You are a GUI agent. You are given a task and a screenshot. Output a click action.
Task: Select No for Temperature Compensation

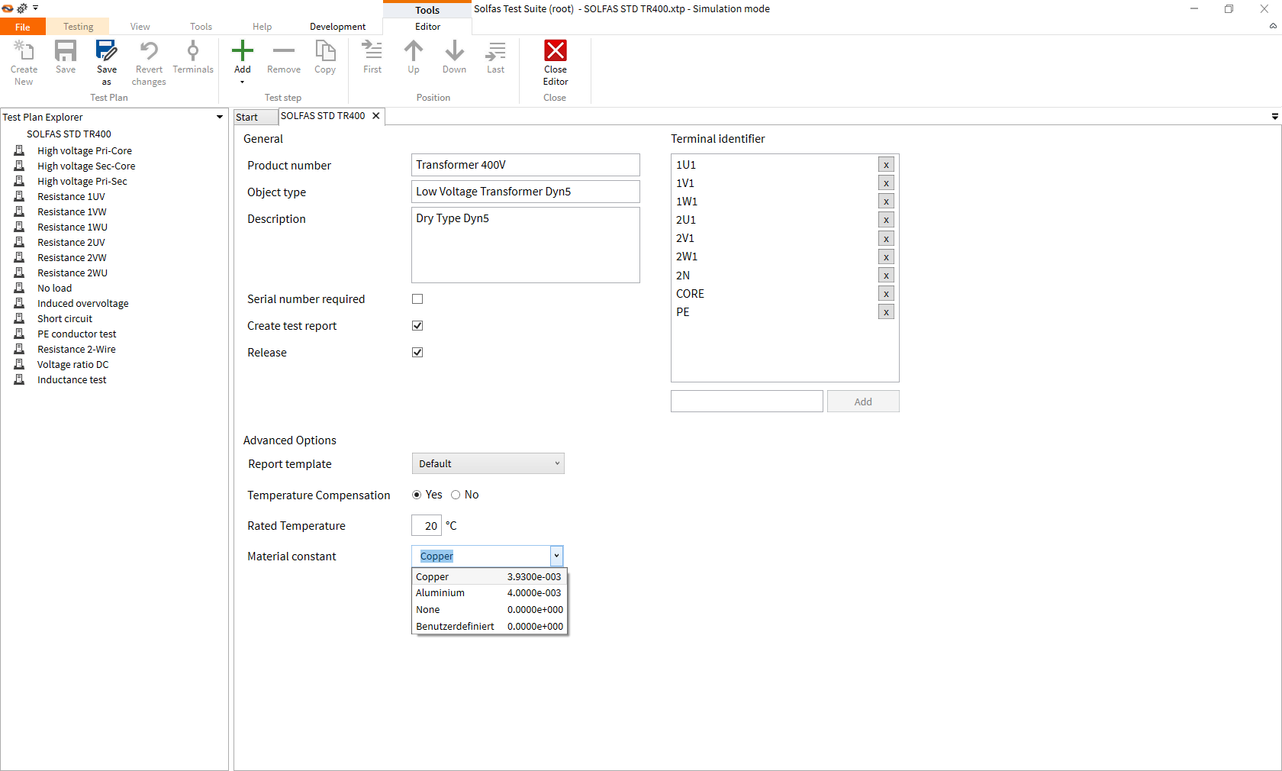(x=456, y=495)
